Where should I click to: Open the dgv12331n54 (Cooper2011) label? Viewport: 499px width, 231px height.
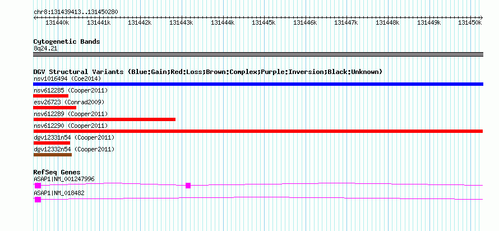click(74, 137)
